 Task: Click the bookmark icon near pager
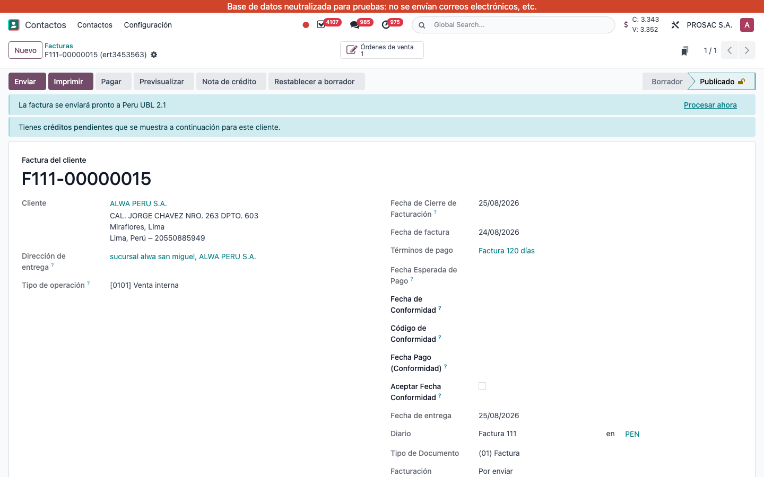tap(685, 51)
